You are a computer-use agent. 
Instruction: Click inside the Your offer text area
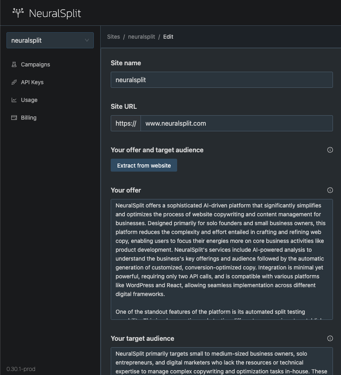[x=221, y=258]
